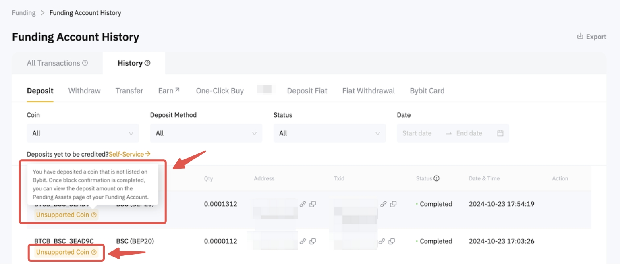Click the Start date input field

coord(417,133)
